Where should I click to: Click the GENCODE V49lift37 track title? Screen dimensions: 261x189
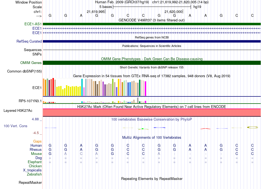click(152, 20)
